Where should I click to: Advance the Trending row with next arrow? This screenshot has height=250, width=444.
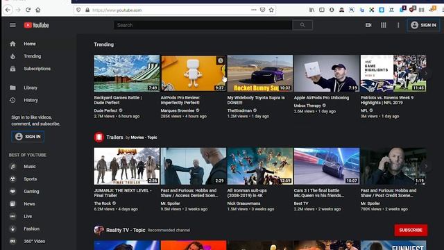(426, 74)
